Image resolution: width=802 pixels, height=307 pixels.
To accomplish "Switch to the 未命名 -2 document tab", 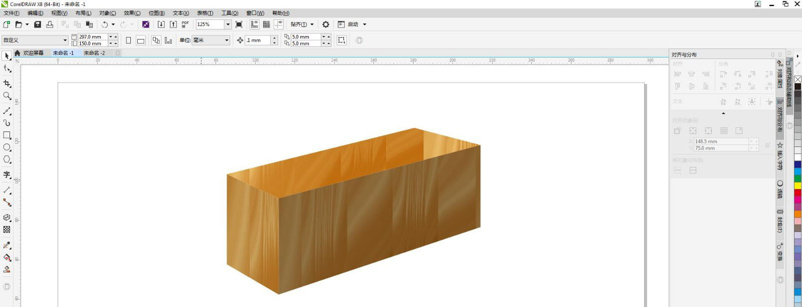I will 94,53.
